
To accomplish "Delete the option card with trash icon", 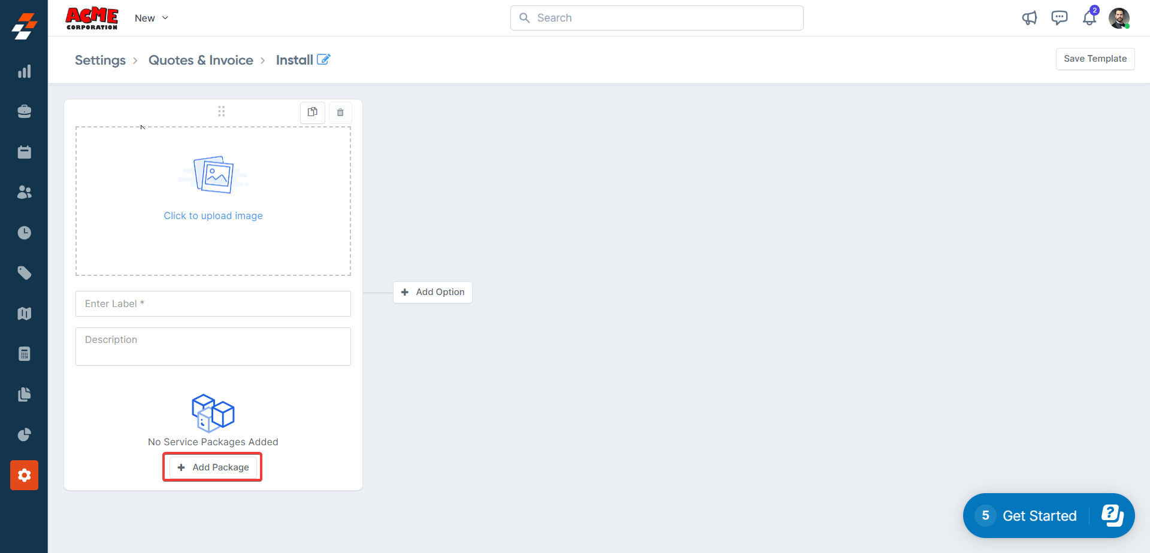I will point(340,112).
